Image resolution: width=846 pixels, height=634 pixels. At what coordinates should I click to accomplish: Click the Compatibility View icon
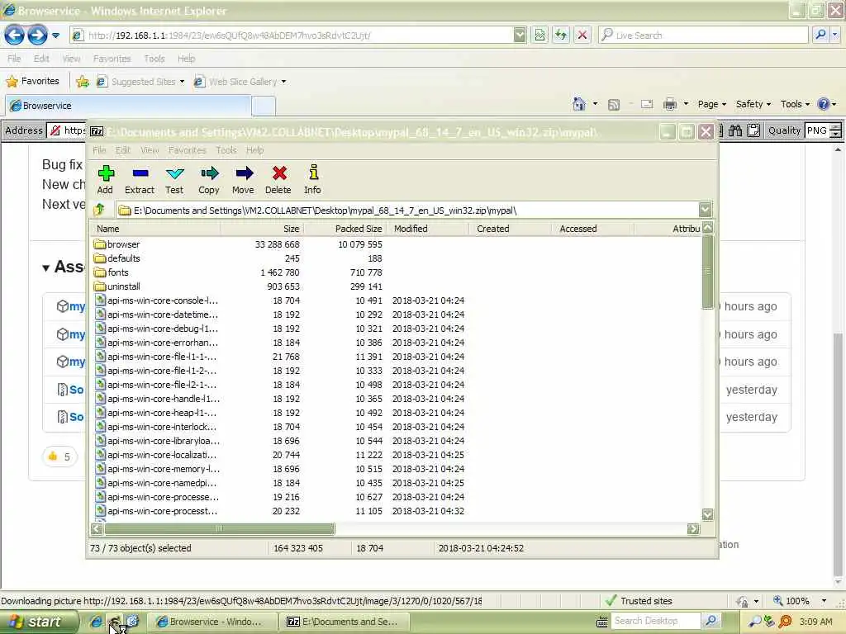pos(539,35)
